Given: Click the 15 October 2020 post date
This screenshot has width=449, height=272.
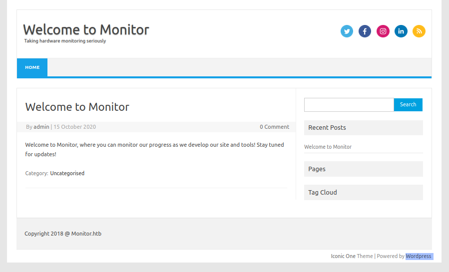Looking at the screenshot, I should [x=74, y=127].
